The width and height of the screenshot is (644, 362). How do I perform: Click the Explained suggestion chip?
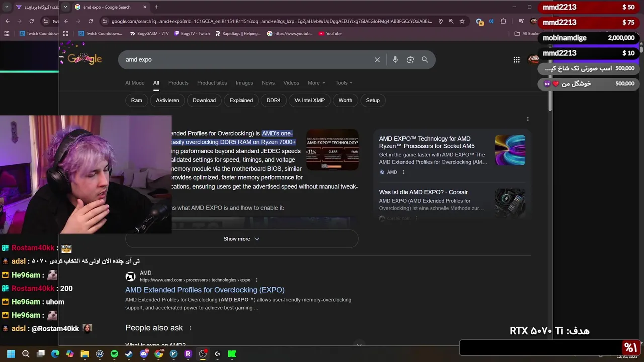[241, 100]
